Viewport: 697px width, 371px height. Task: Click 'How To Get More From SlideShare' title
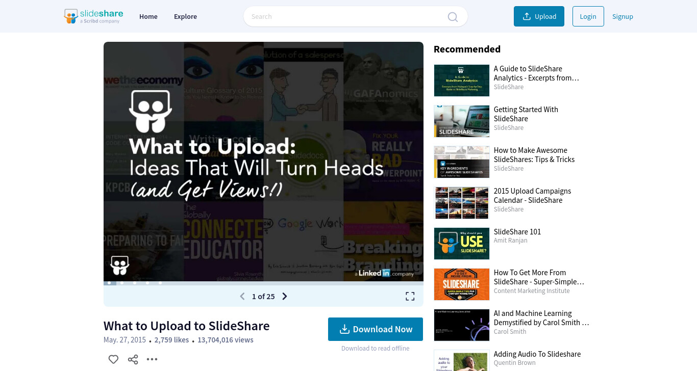click(x=539, y=277)
